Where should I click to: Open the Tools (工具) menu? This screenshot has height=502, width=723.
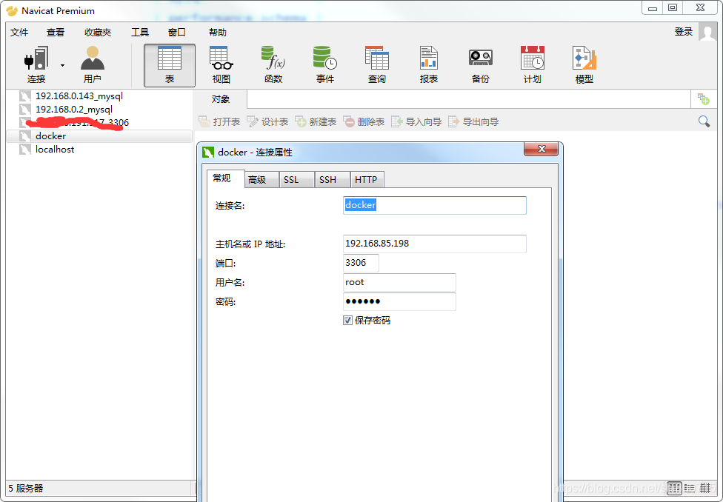click(140, 33)
